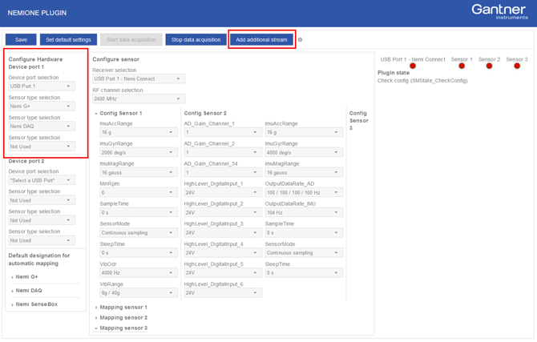Open the OutputDataRate_IMU 104 Hz dropdown
This screenshot has width=537, height=342.
coord(304,212)
